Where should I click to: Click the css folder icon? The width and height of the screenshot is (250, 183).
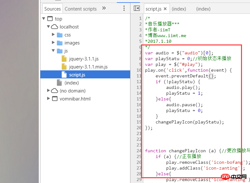(60, 35)
